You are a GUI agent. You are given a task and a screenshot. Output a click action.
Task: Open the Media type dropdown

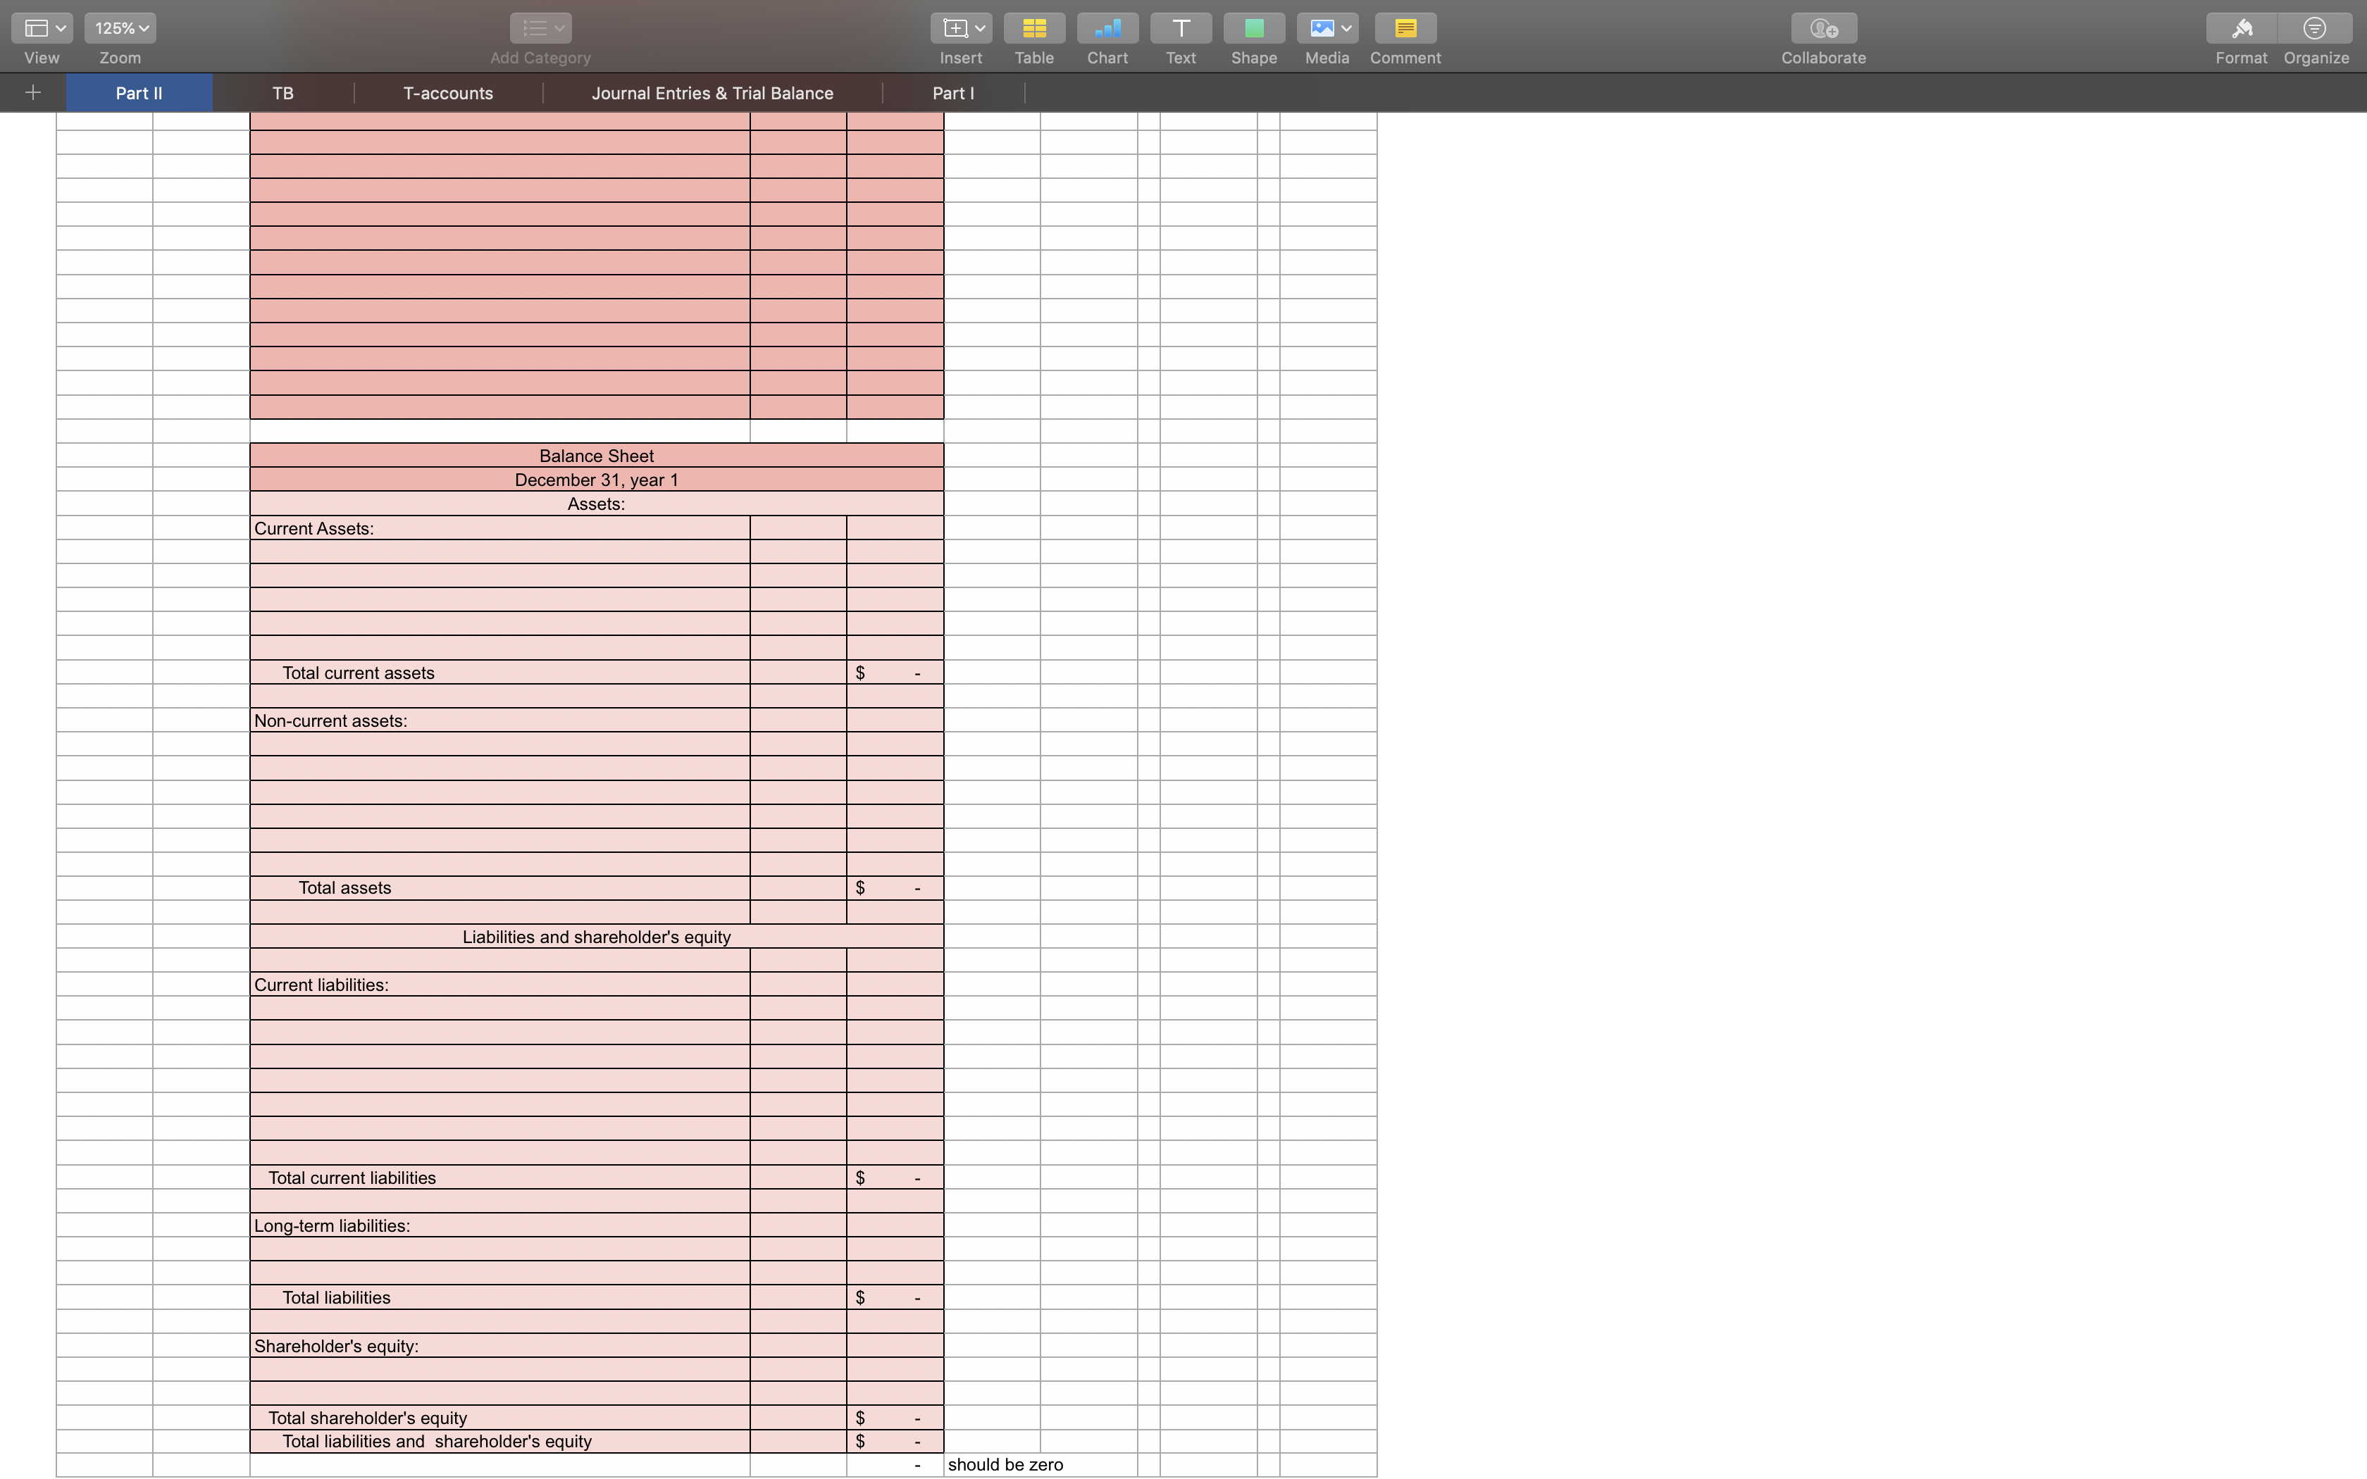pyautogui.click(x=1347, y=28)
